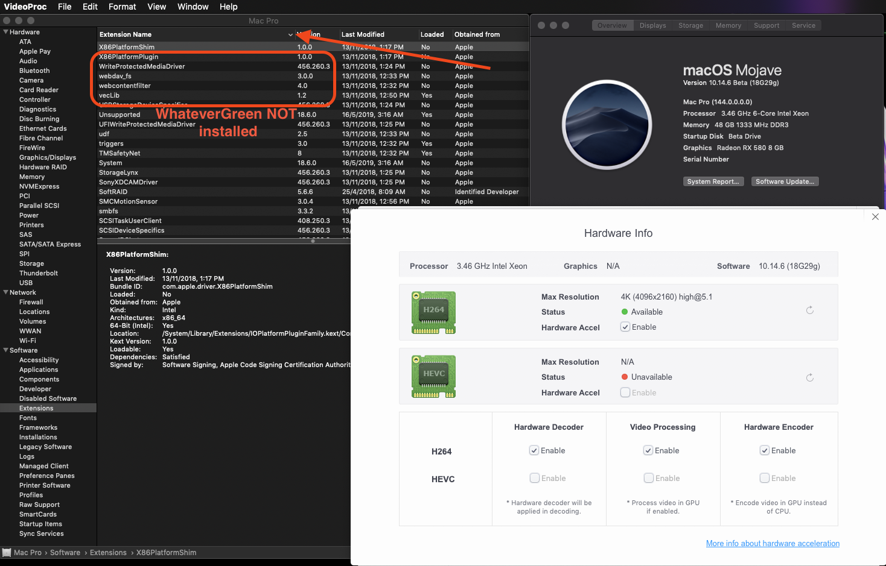
Task: Select NVMExpress in the sidebar
Action: (x=39, y=186)
